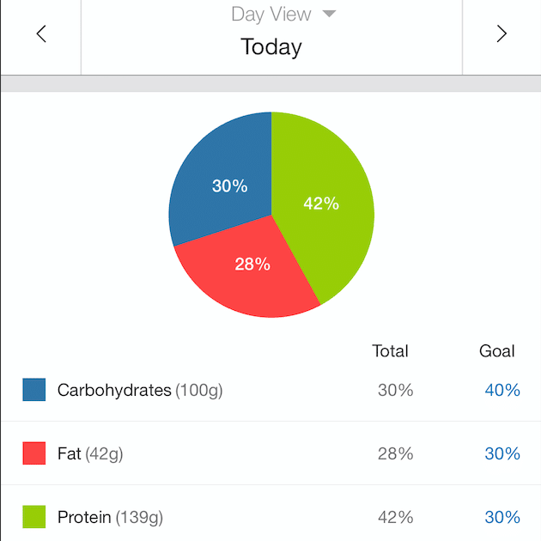Open the 30% Fat goal link

pyautogui.click(x=502, y=453)
